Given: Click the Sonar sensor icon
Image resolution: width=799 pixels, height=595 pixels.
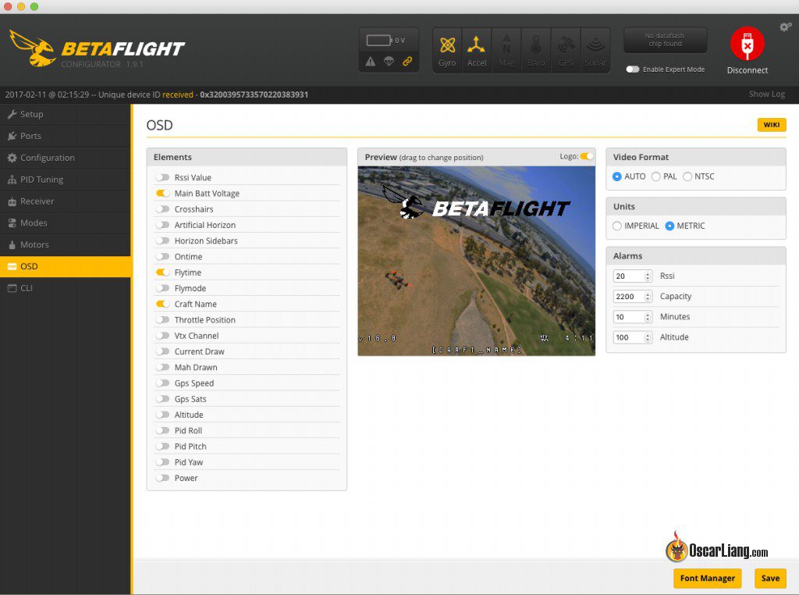Looking at the screenshot, I should click(x=595, y=50).
